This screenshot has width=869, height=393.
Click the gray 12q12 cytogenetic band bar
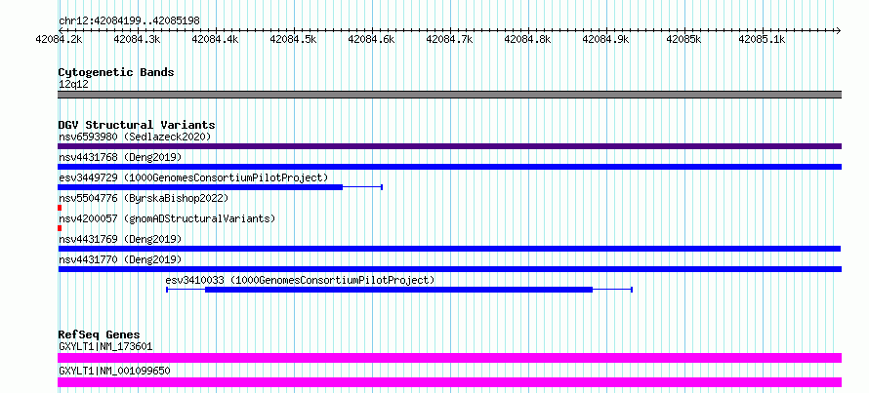coord(449,95)
